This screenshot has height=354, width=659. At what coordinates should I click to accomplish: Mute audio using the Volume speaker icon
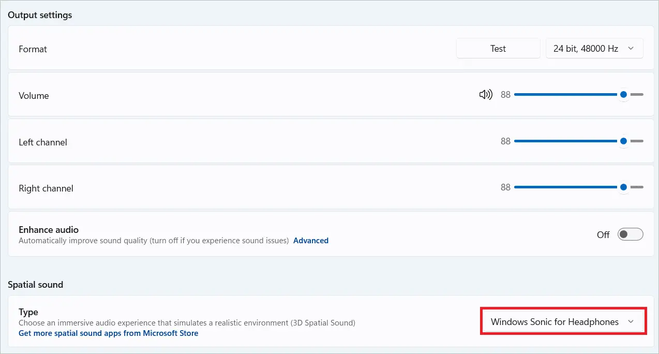coord(485,95)
